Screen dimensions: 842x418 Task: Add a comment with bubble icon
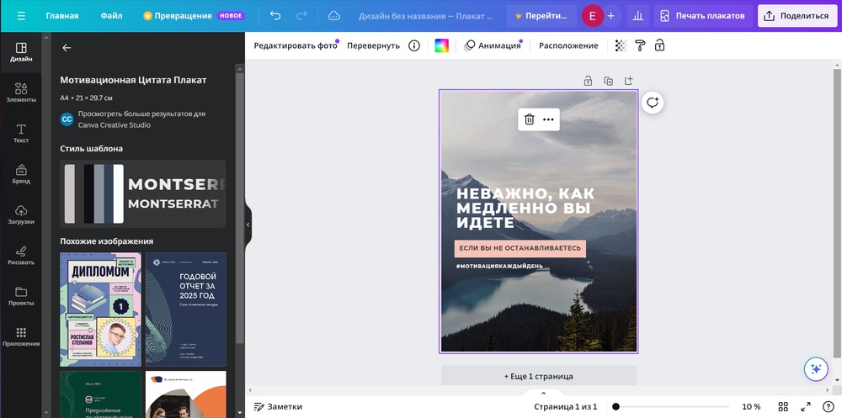tap(653, 103)
